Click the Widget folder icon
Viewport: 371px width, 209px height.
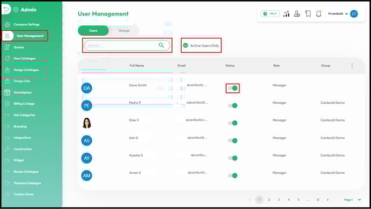(x=8, y=160)
